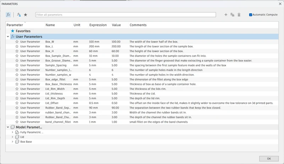Select the Box_H expression cell 60 mm

(x=93, y=51)
